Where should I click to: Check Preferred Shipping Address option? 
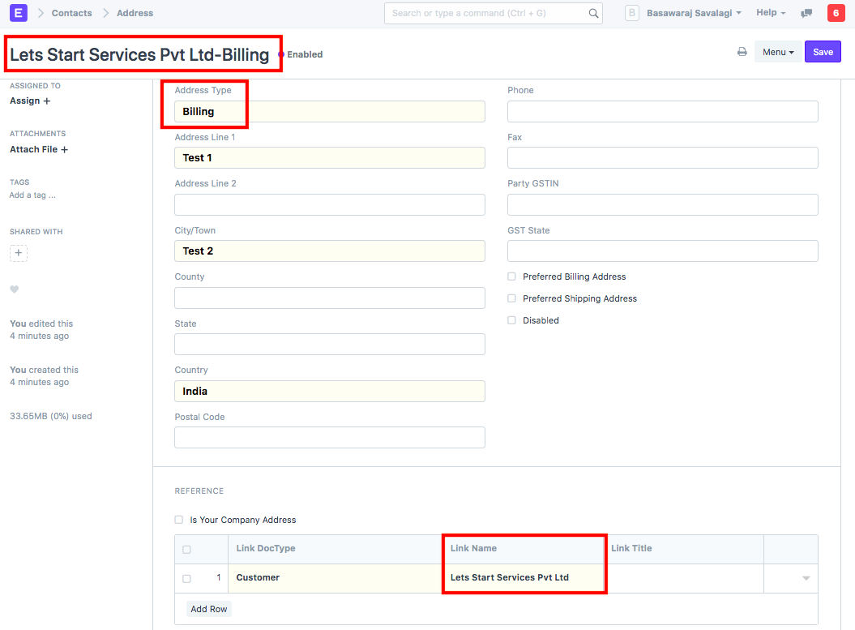pyautogui.click(x=511, y=298)
